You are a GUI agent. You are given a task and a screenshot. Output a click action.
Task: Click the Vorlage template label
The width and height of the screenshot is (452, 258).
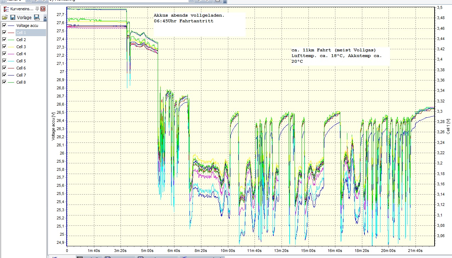tap(24, 17)
